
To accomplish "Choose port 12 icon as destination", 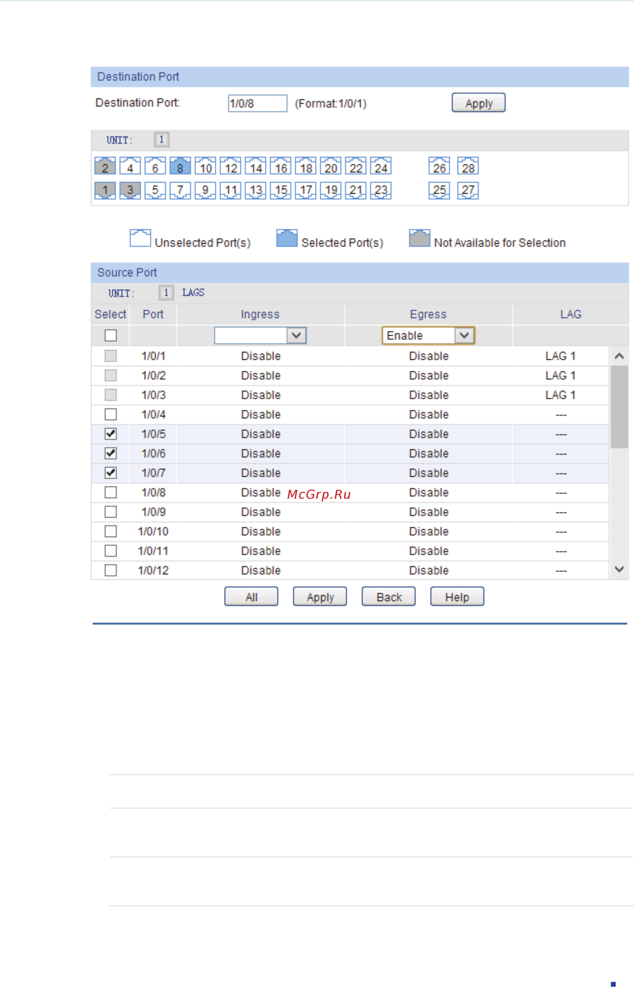I will click(231, 166).
